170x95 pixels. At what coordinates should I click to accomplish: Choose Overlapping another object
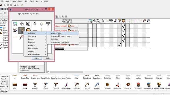(x=63, y=36)
